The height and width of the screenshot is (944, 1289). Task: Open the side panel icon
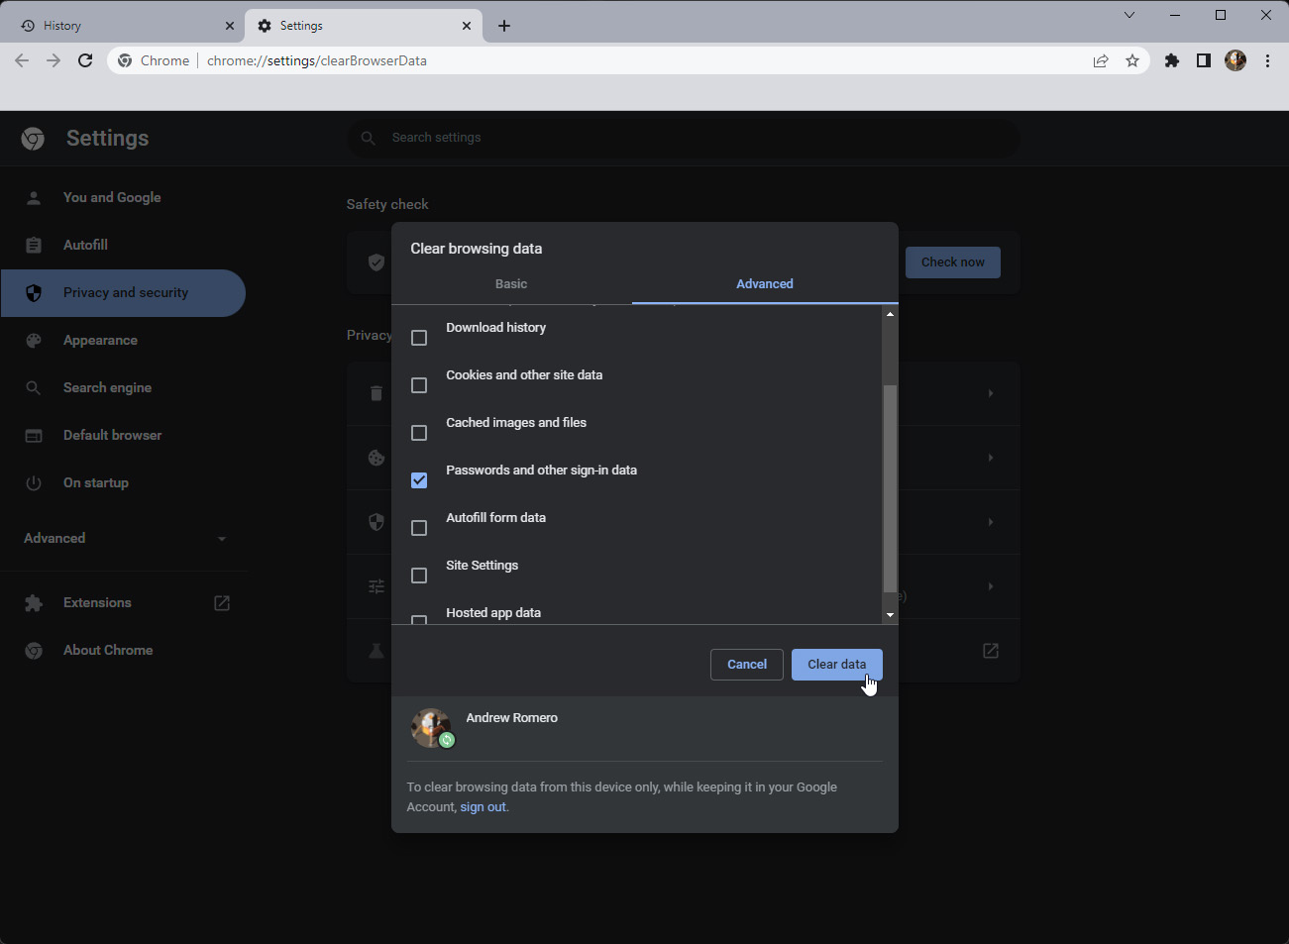click(x=1203, y=60)
